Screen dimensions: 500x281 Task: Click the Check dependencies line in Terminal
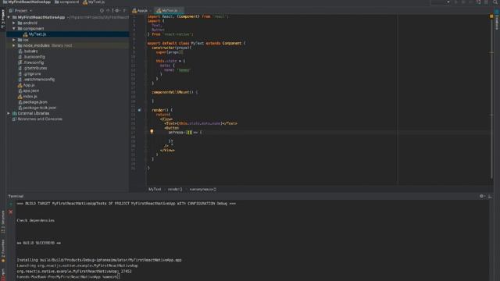point(35,220)
